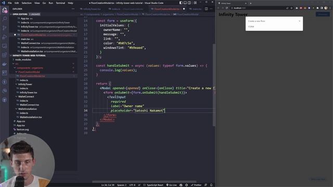Open Selection menu

click(x=27, y=3)
